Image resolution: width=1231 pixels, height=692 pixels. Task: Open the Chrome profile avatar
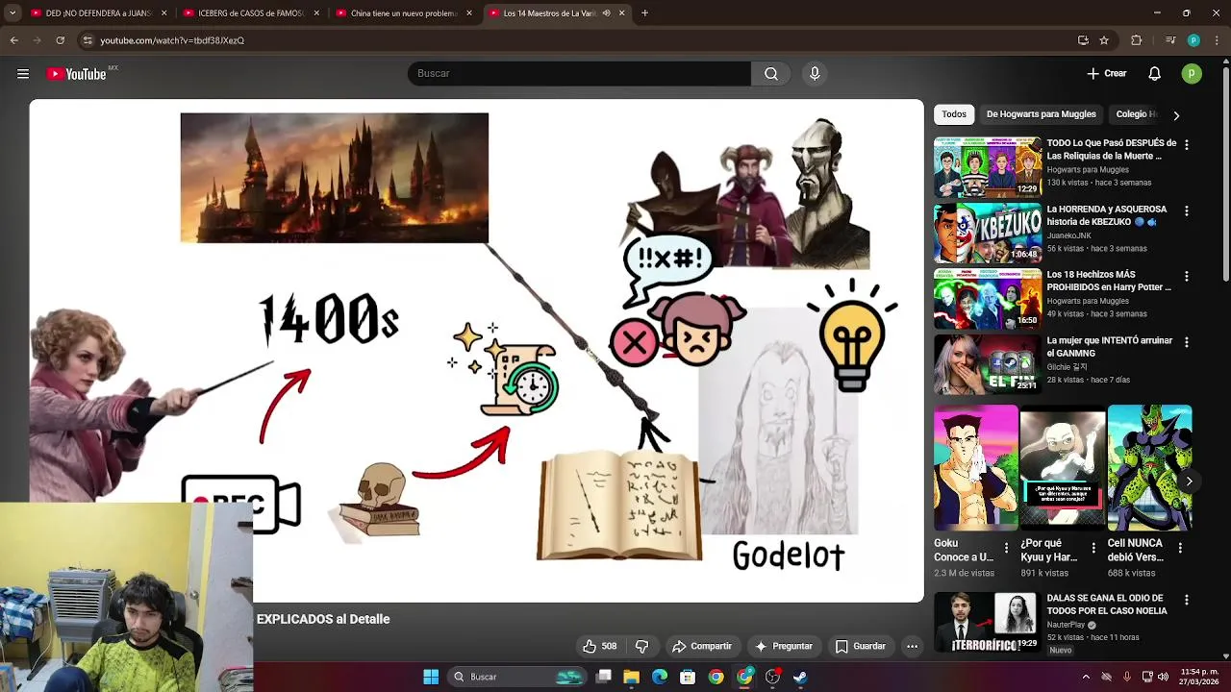pyautogui.click(x=1193, y=40)
